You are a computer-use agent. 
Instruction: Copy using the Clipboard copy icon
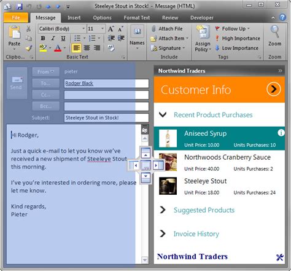coord(28,38)
